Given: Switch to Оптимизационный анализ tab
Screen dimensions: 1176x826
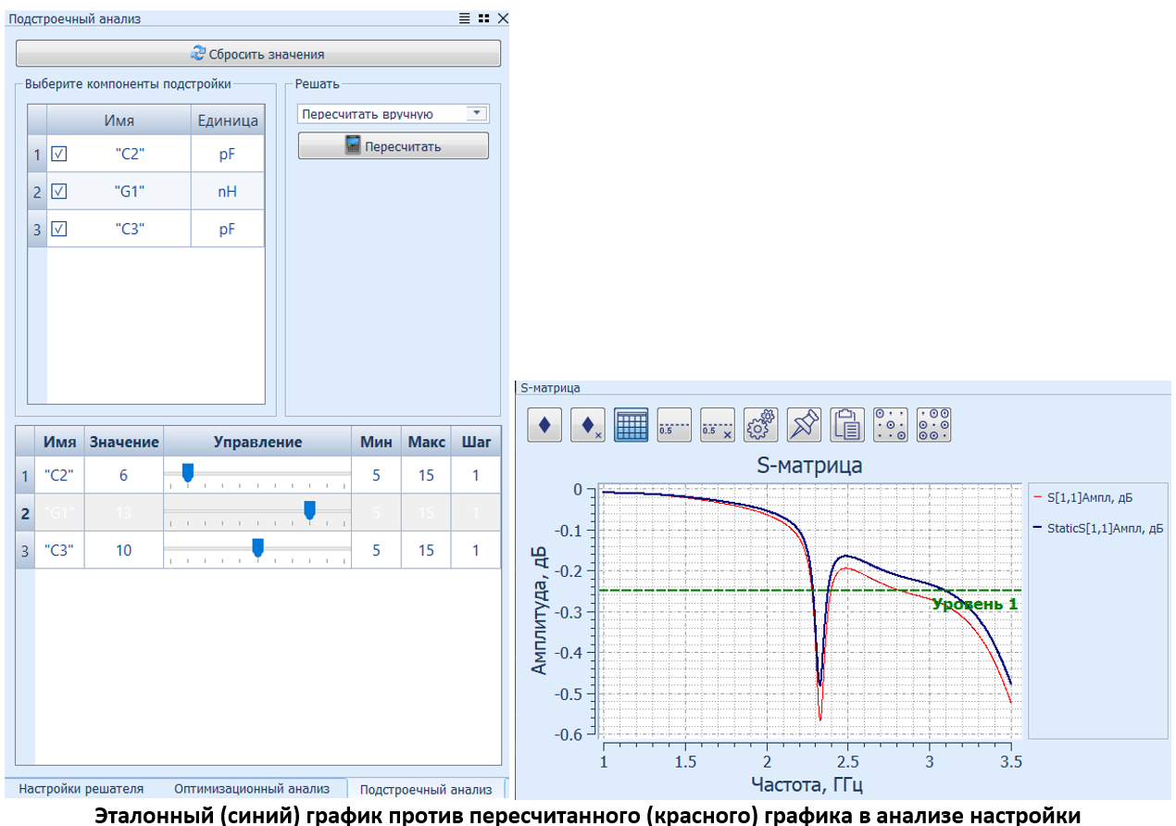Looking at the screenshot, I should coord(252,789).
